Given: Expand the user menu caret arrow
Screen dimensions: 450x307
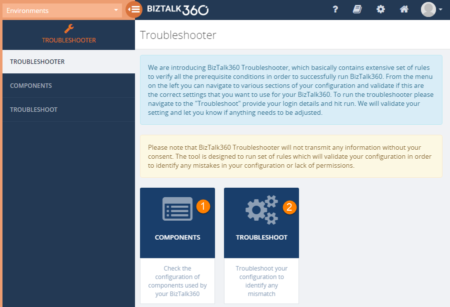Looking at the screenshot, I should (x=440, y=9).
